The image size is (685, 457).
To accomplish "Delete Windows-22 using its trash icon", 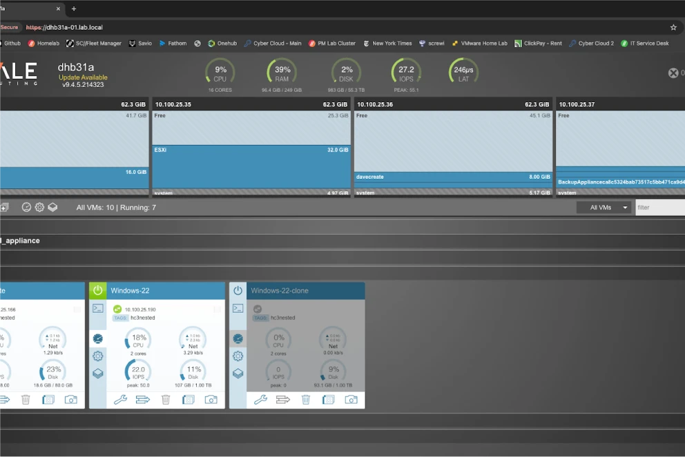I will [166, 399].
